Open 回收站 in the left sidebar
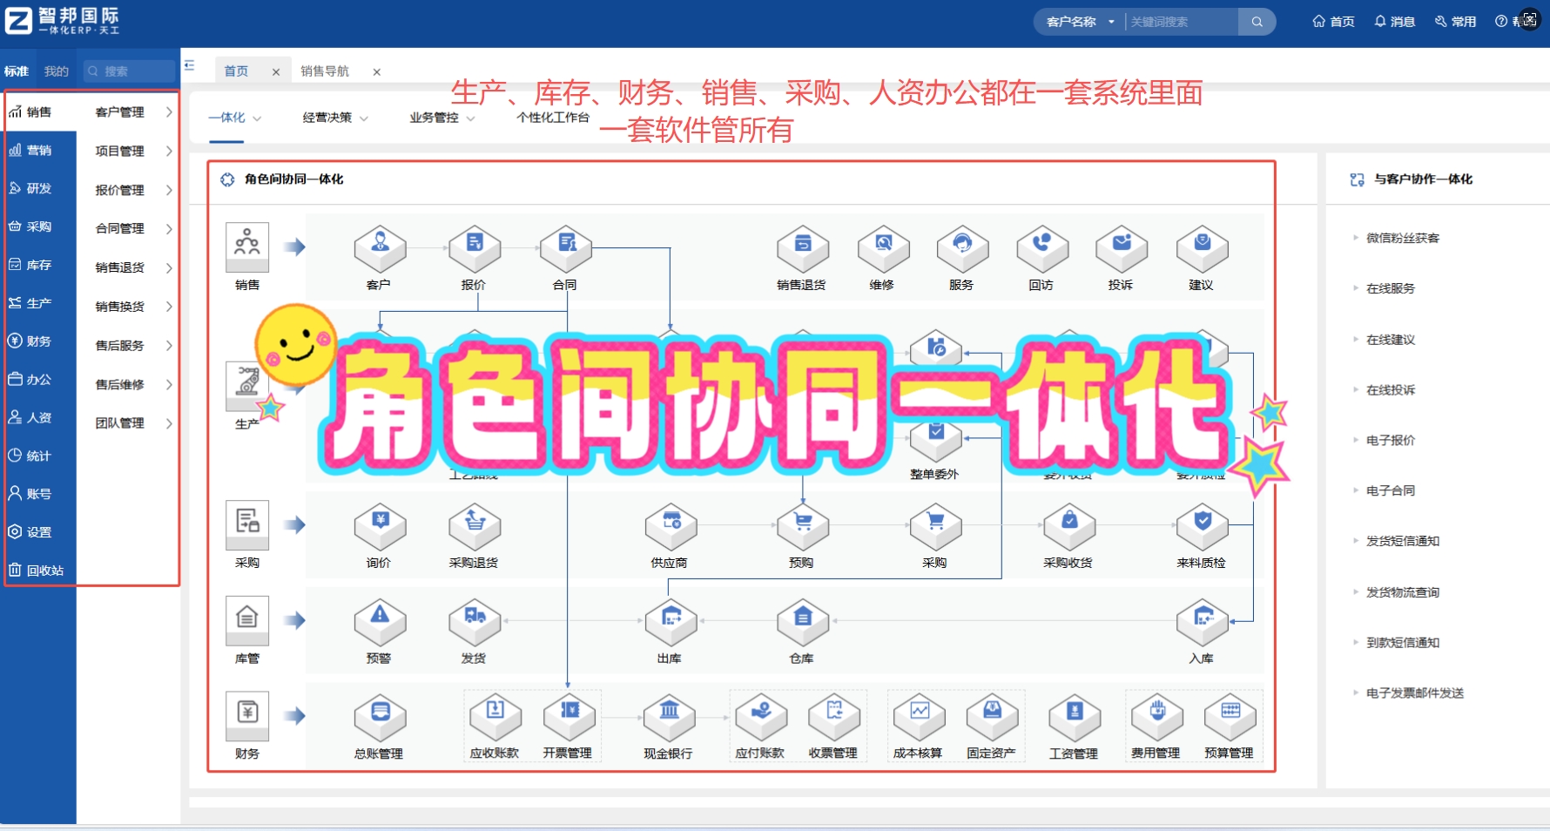Image resolution: width=1550 pixels, height=831 pixels. tap(38, 571)
